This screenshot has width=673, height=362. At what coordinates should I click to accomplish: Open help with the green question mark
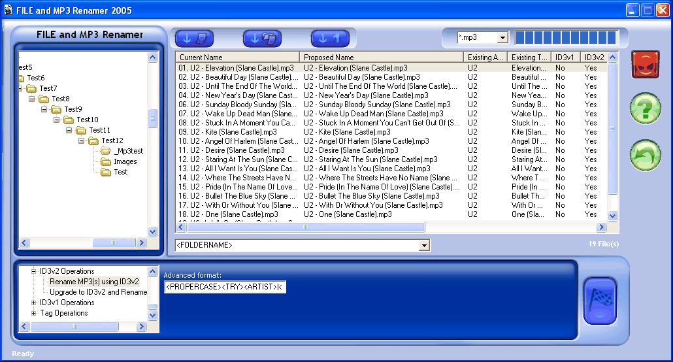click(645, 109)
